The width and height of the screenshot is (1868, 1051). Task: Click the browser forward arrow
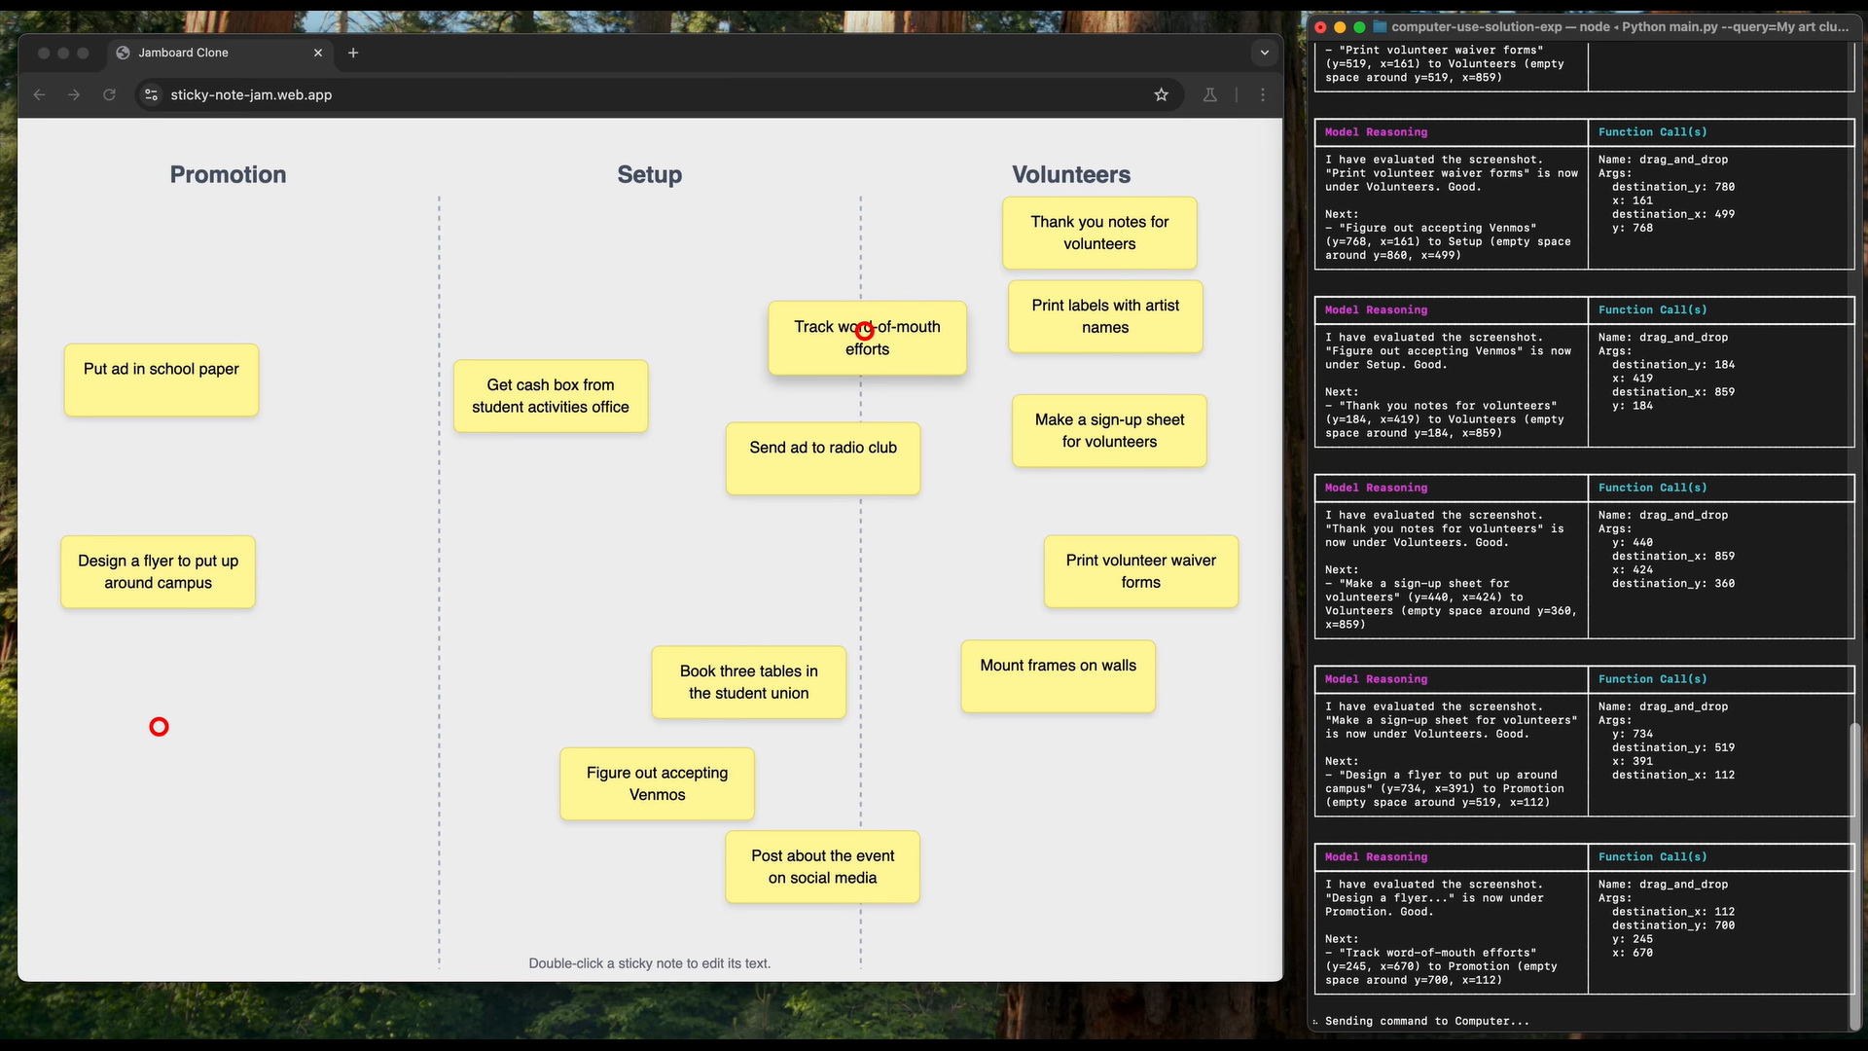point(74,94)
